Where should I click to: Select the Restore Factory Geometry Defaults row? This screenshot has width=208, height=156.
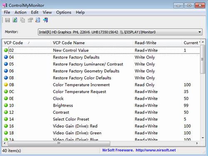(x=101, y=71)
